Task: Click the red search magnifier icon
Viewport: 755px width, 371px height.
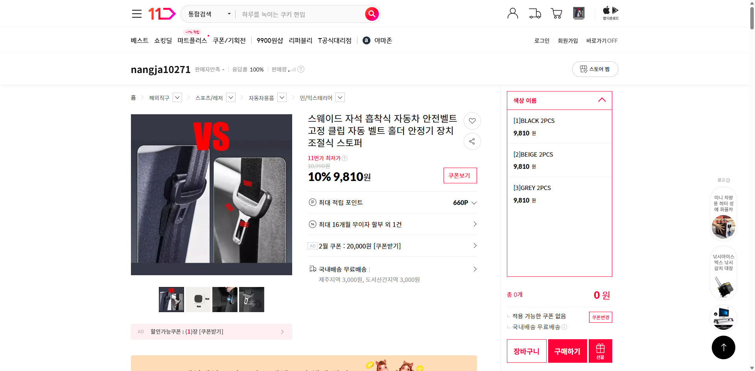Action: [x=371, y=14]
